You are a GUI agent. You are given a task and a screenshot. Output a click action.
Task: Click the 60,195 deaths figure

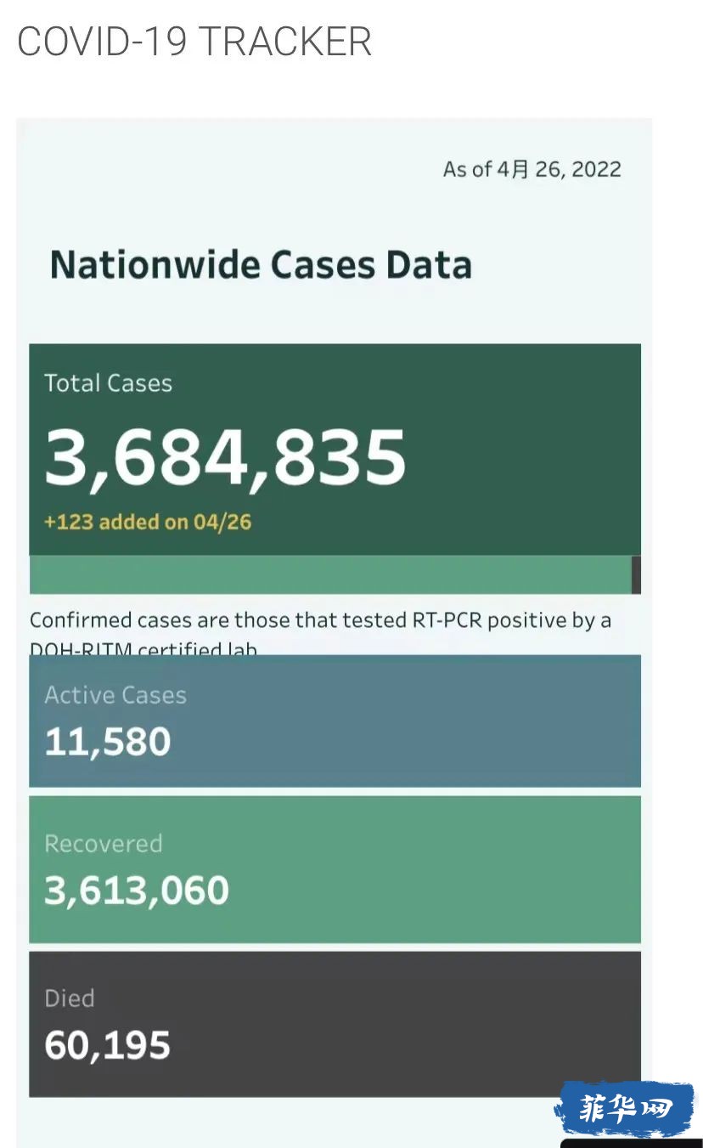coord(108,1045)
